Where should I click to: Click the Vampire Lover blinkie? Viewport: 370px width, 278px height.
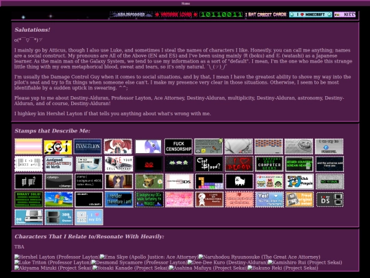click(x=176, y=14)
